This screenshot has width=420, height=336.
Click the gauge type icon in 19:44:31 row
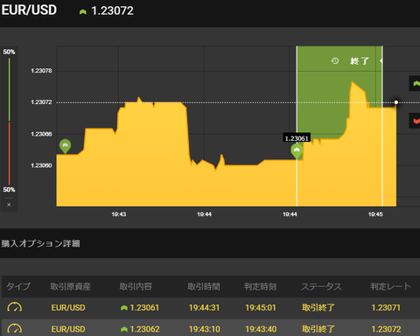(14, 307)
